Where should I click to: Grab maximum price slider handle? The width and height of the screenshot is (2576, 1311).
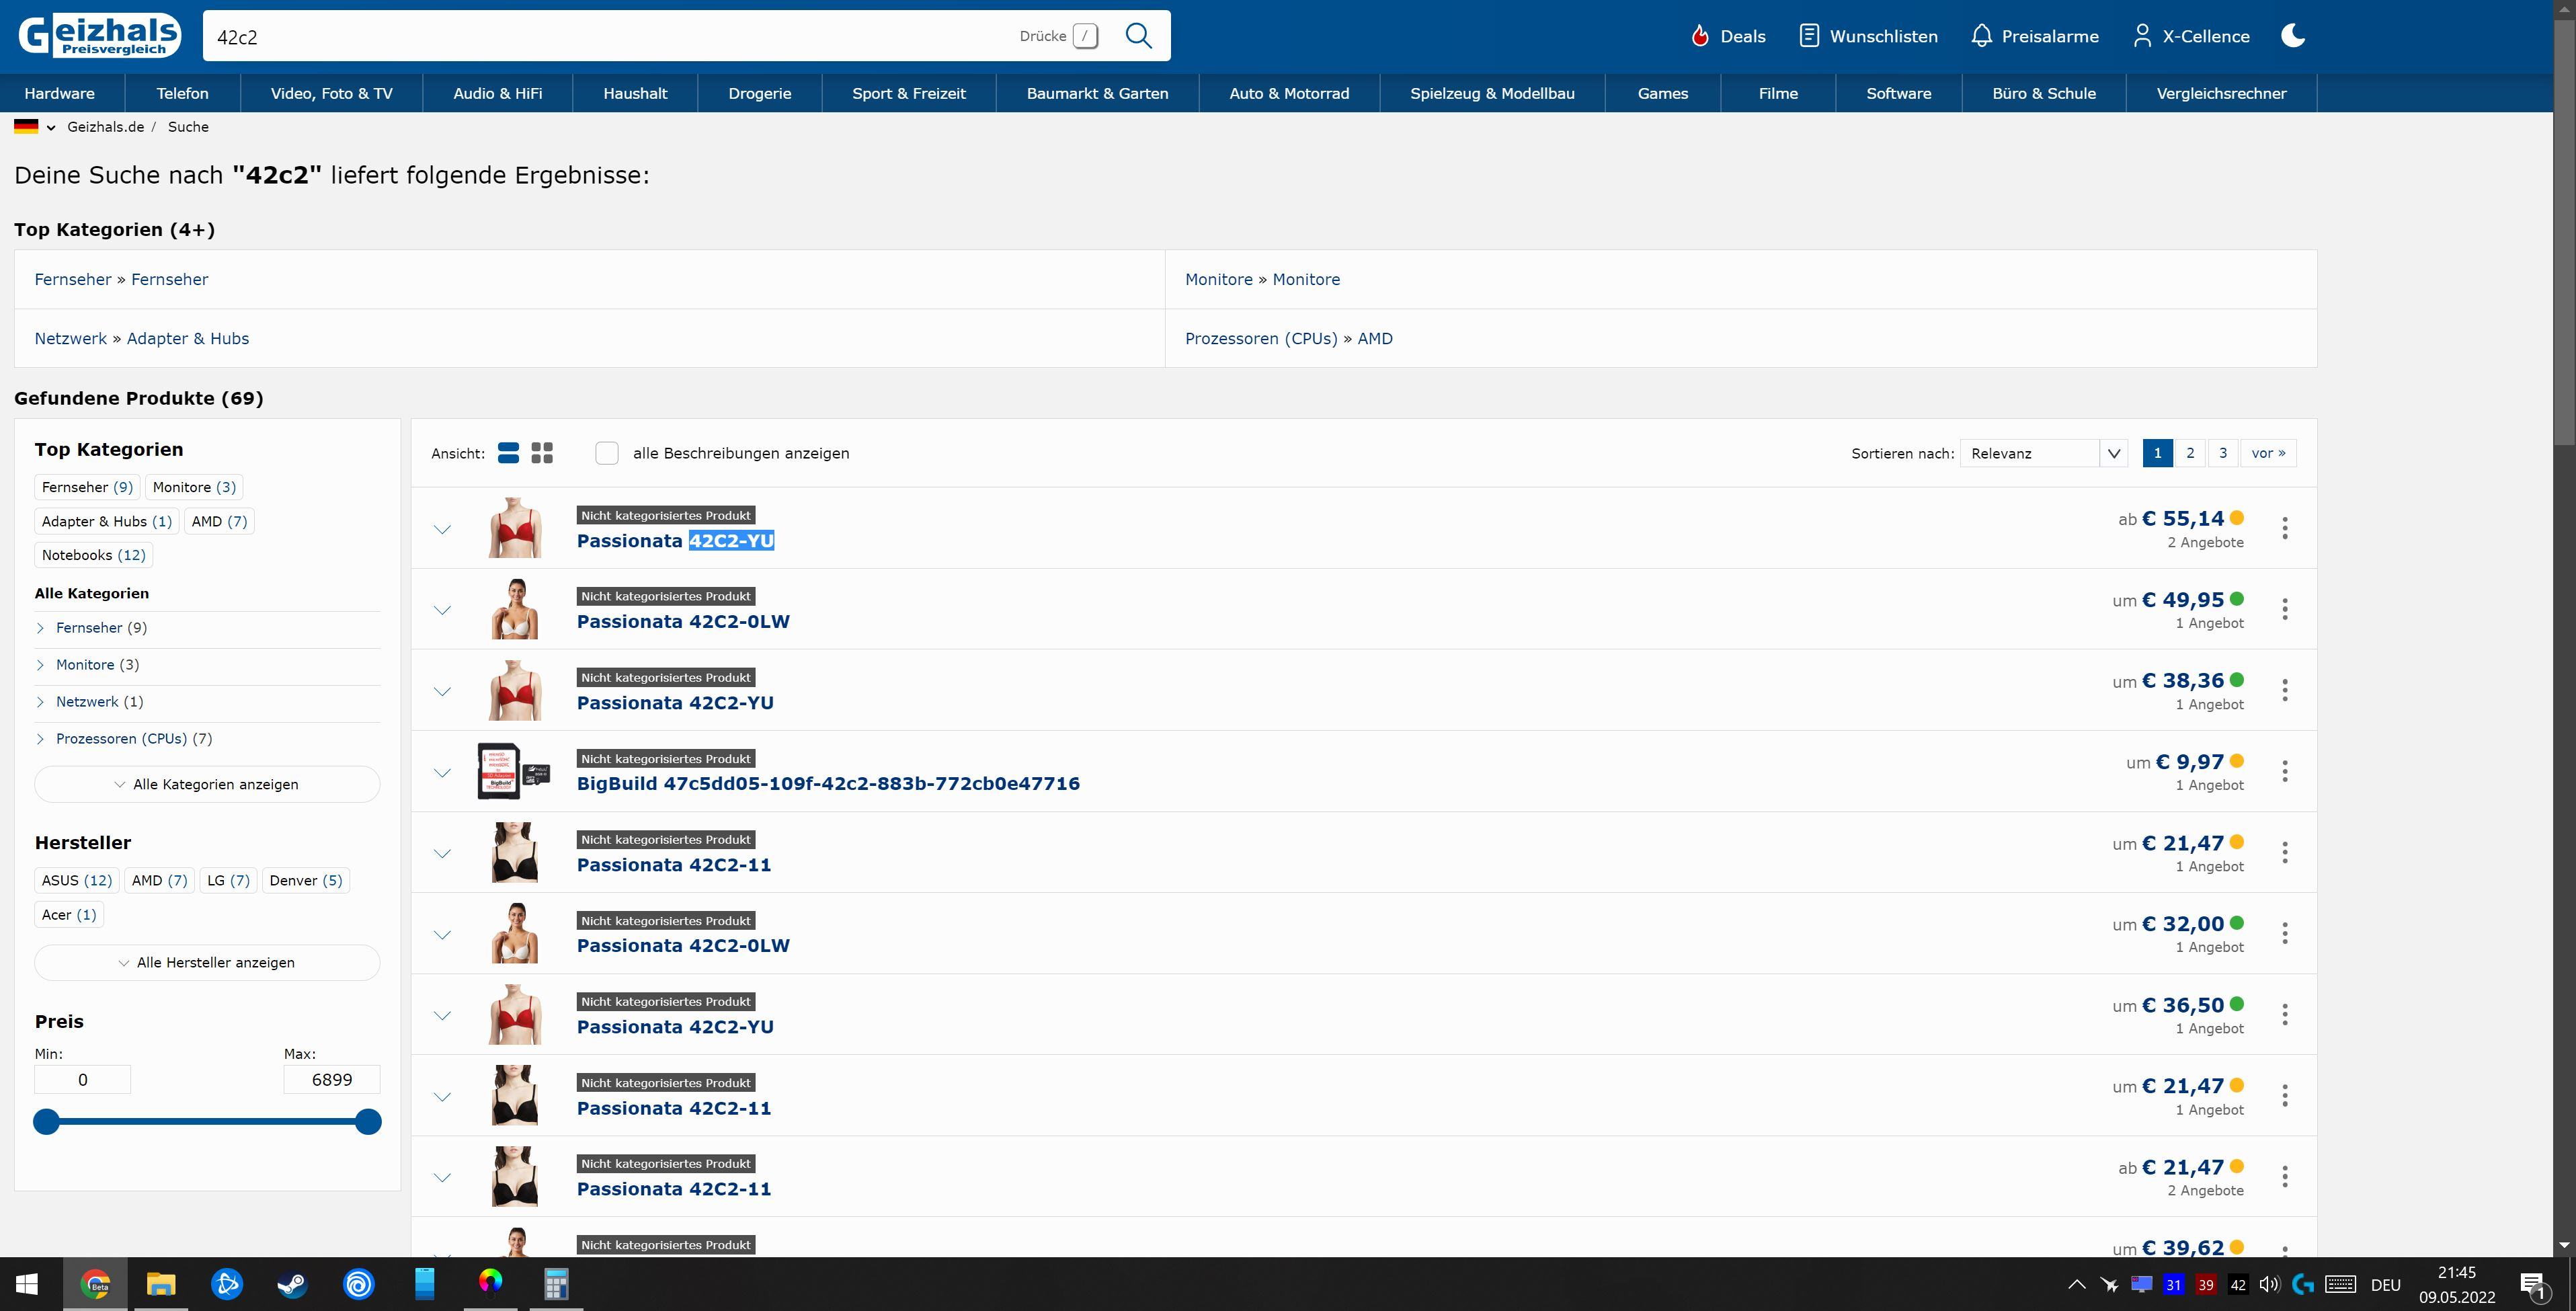pos(368,1122)
